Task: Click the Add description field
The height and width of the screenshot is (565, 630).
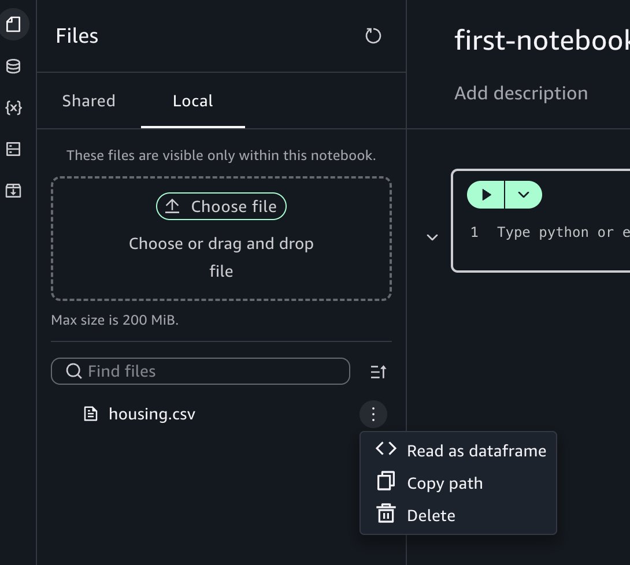Action: [x=521, y=94]
